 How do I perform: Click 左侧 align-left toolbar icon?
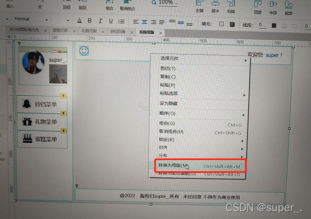(199, 3)
